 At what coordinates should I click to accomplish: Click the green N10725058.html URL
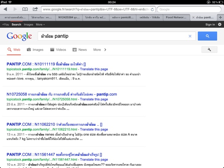(x=42, y=99)
